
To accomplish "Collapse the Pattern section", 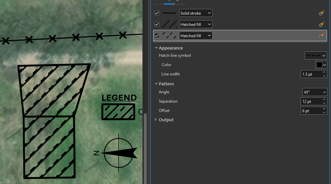I will tap(156, 84).
